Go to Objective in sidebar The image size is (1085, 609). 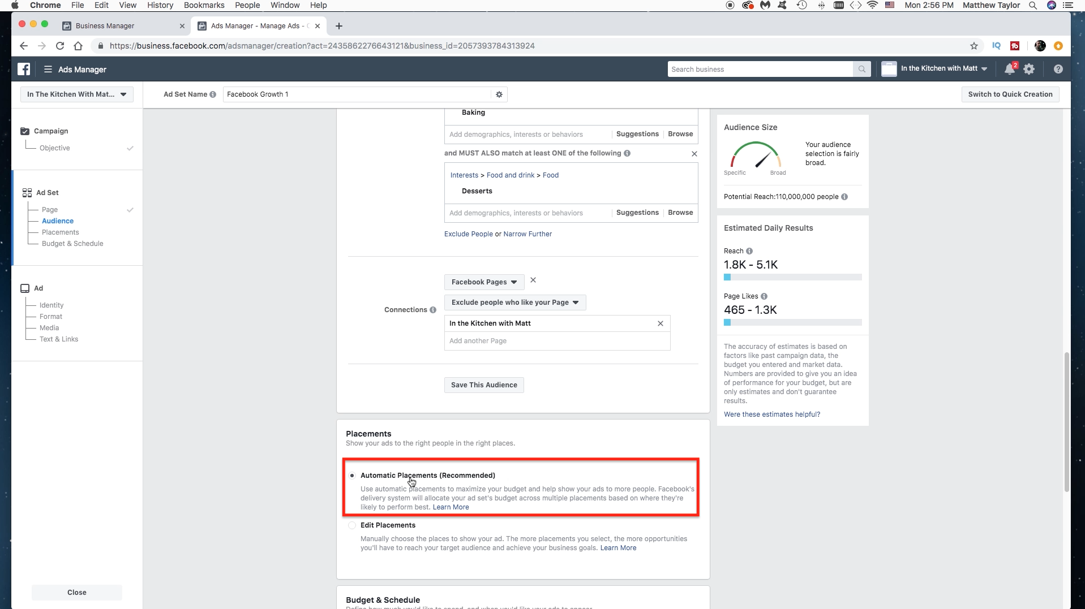[55, 148]
